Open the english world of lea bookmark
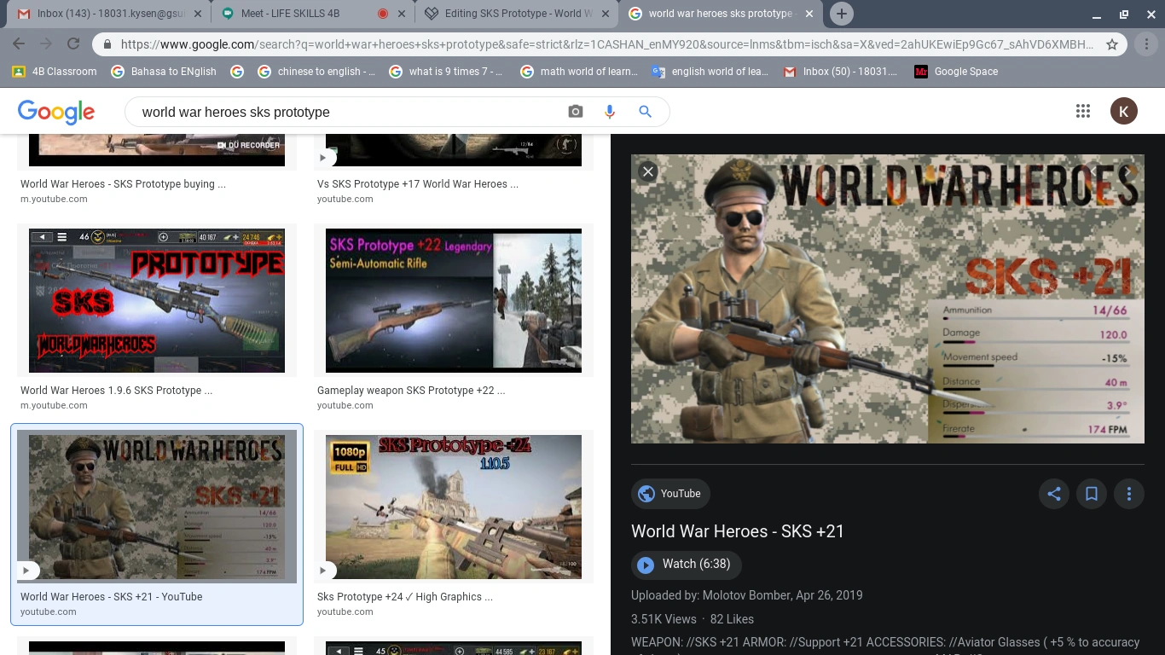Viewport: 1165px width, 655px height. pos(710,72)
